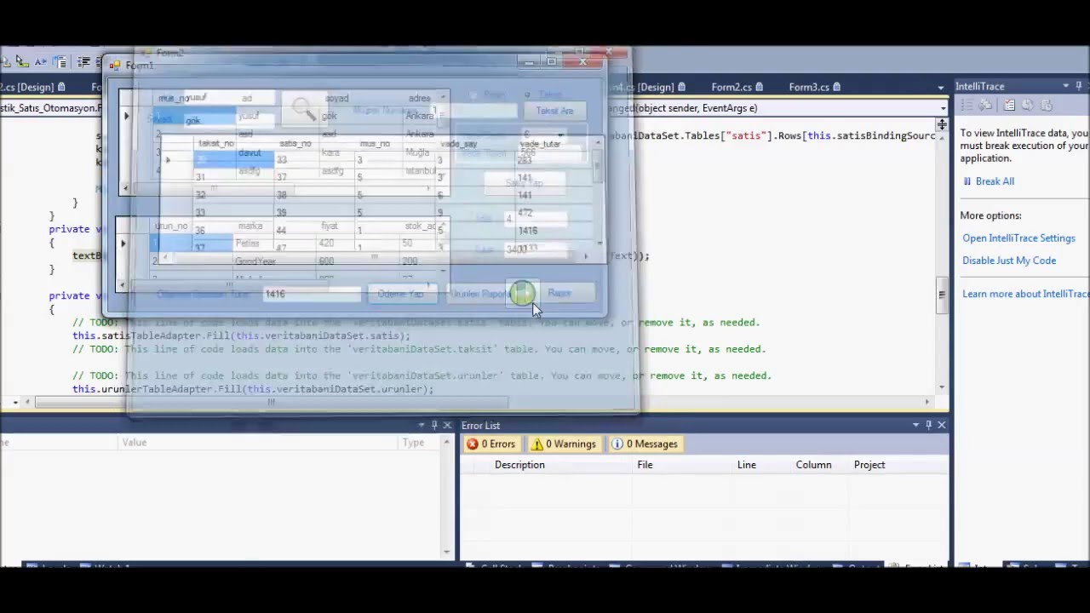The width and height of the screenshot is (1090, 613).
Task: Pin the Watch panel
Action: [433, 425]
